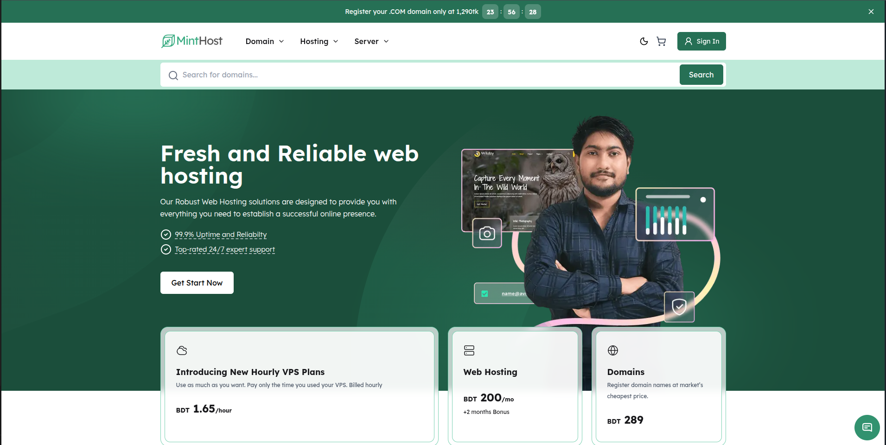
Task: Click the Search button for domains
Action: click(x=701, y=75)
